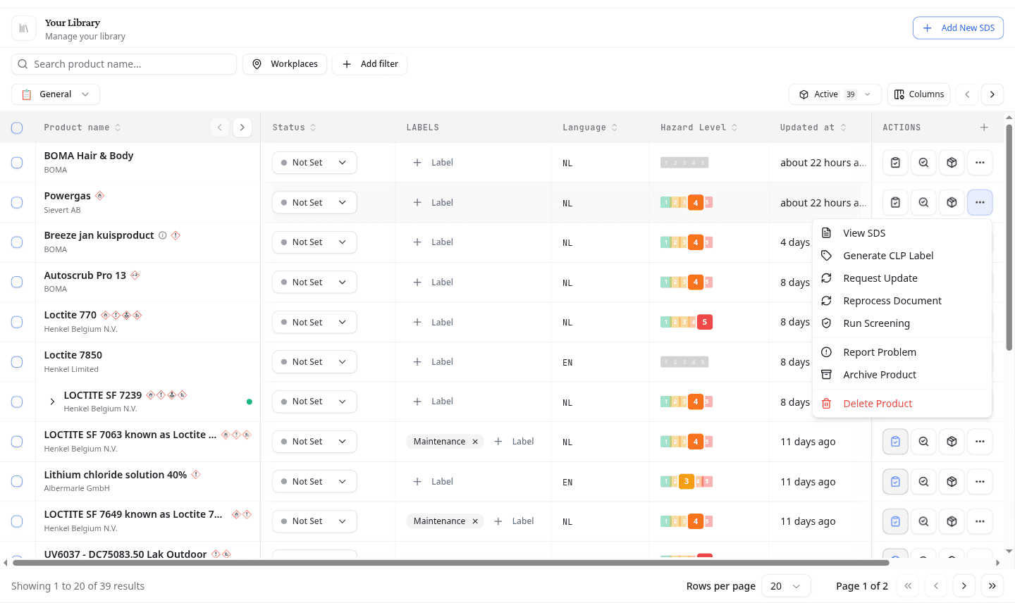This screenshot has height=603, width=1015.
Task: Click clipboard icon in LOCTITE SF 7063 row
Action: point(895,442)
